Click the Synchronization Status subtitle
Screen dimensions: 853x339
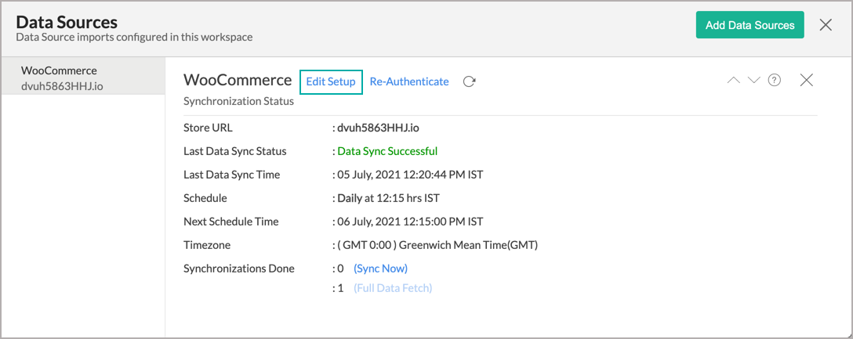tap(239, 102)
